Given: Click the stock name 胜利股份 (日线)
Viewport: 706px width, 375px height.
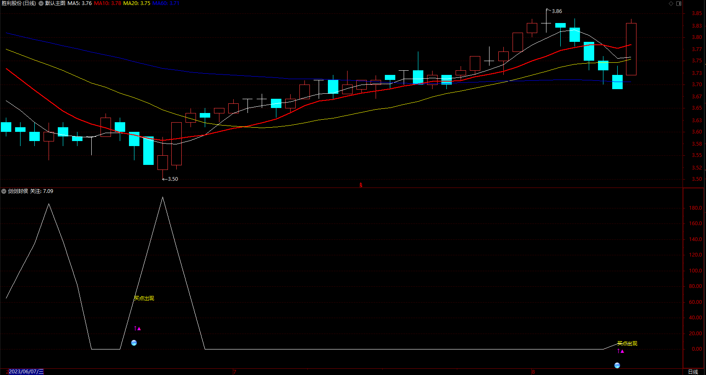Looking at the screenshot, I should pos(19,3).
